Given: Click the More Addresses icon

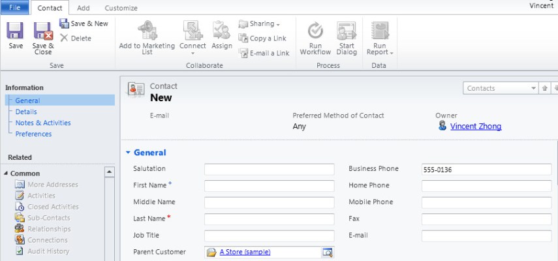Looking at the screenshot, I should (20, 184).
